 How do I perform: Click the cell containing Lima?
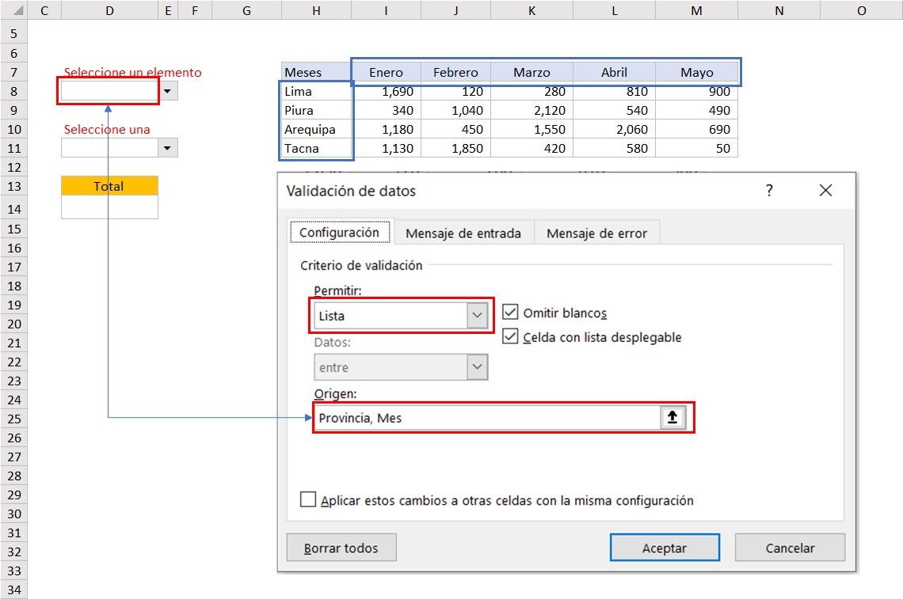[x=316, y=90]
